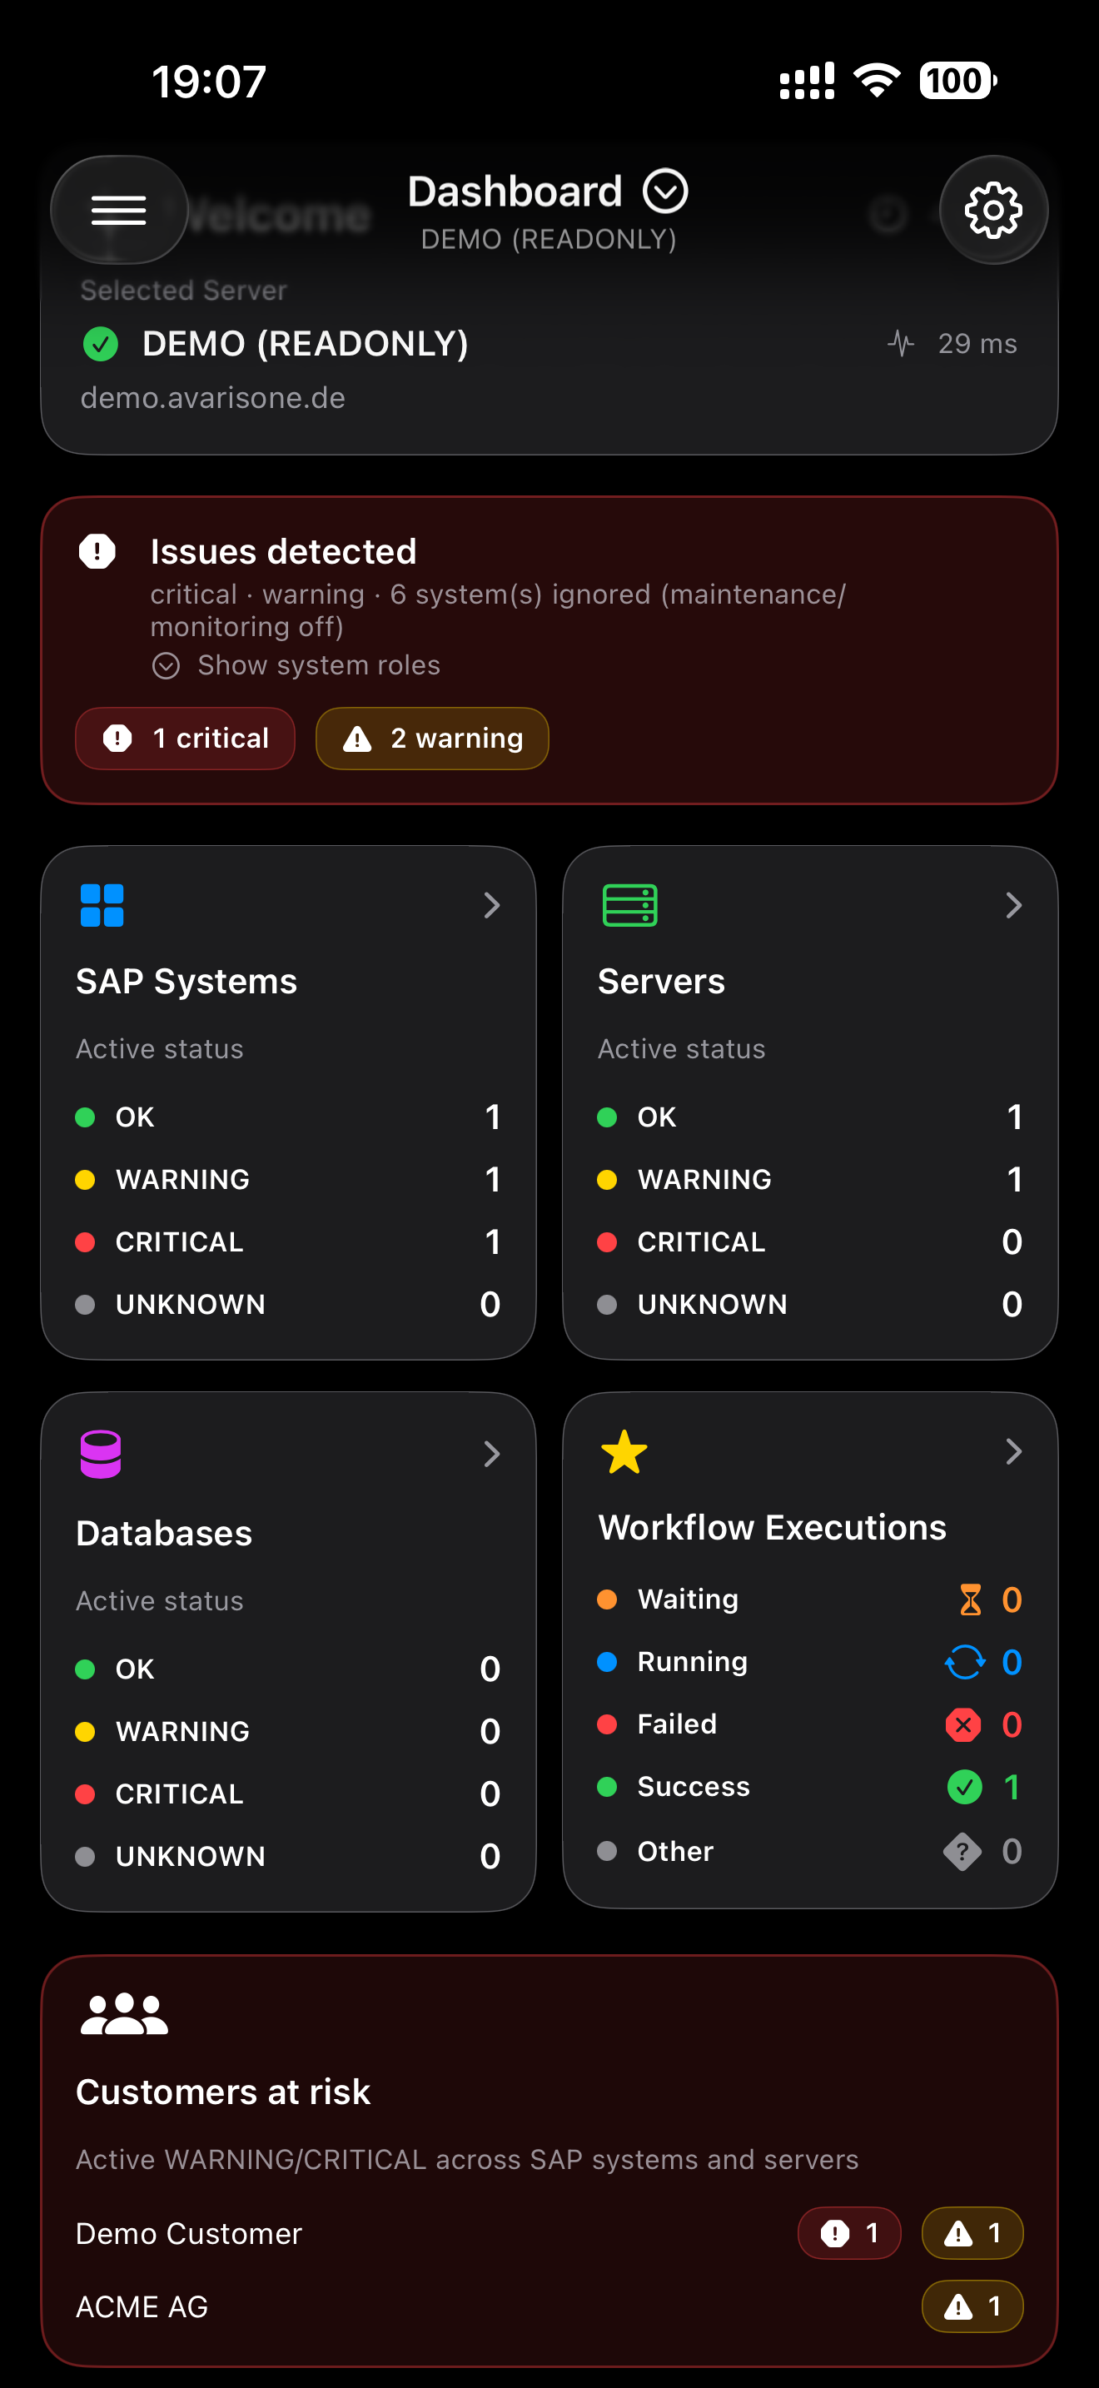This screenshot has width=1099, height=2388.
Task: Tap the Workflow Executions star icon
Action: pyautogui.click(x=624, y=1453)
